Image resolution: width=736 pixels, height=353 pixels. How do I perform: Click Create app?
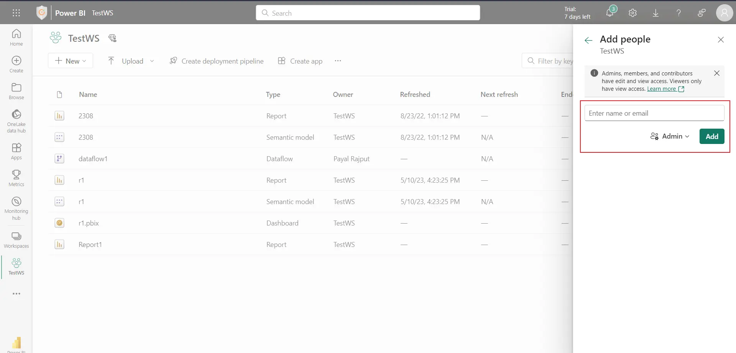coord(300,61)
